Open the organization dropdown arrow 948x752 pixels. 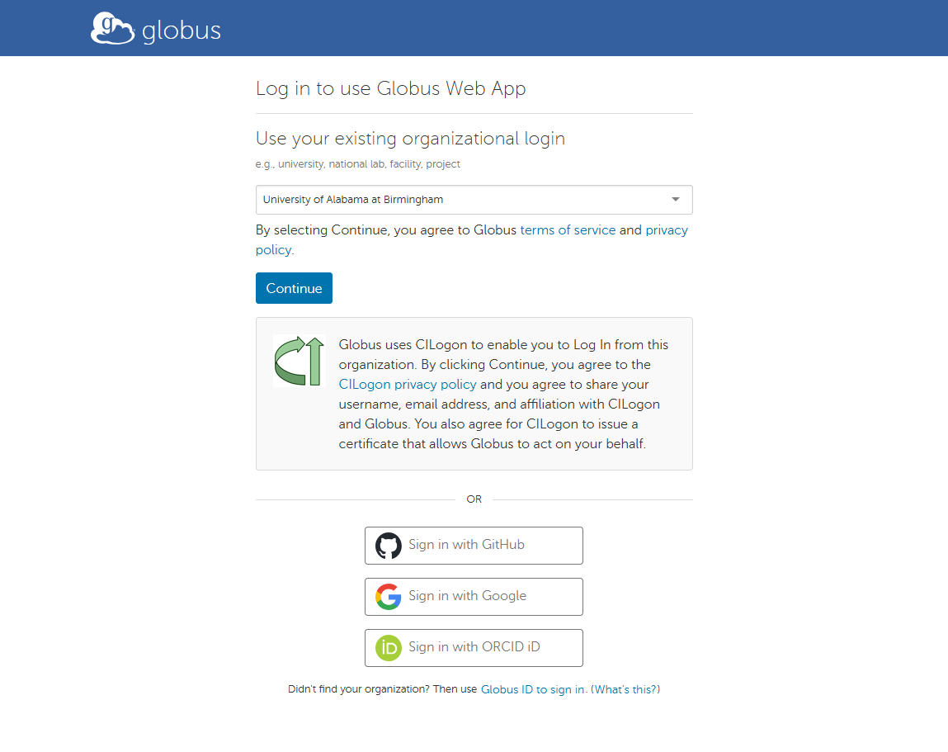[676, 200]
